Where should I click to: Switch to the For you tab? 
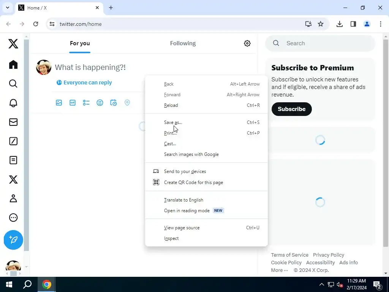point(80,43)
